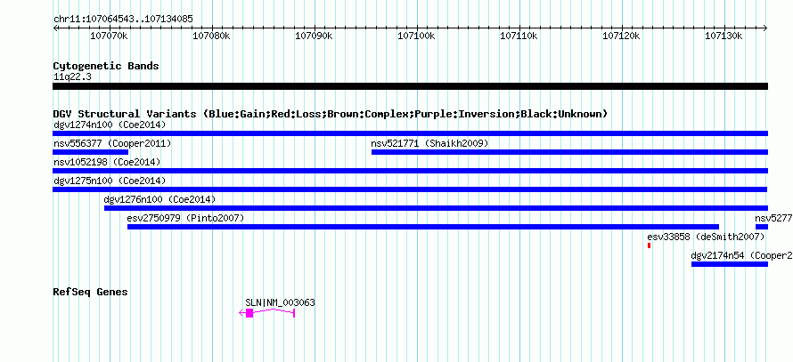Open the SLN|NM_003063 gene label
This screenshot has height=362, width=793.
tap(280, 302)
